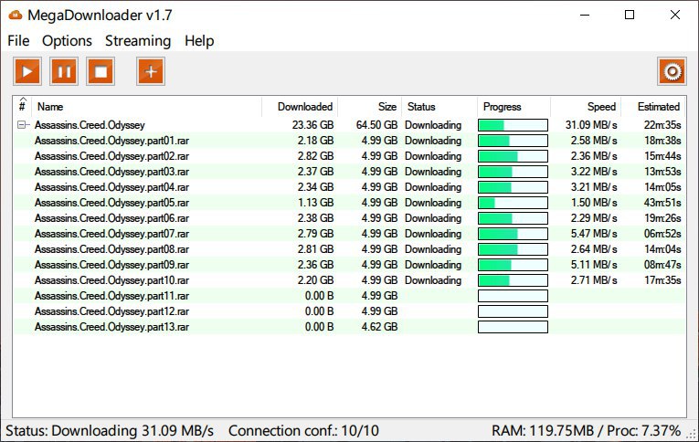Open settings via the gear icon
Image resolution: width=699 pixels, height=442 pixels.
click(x=672, y=71)
